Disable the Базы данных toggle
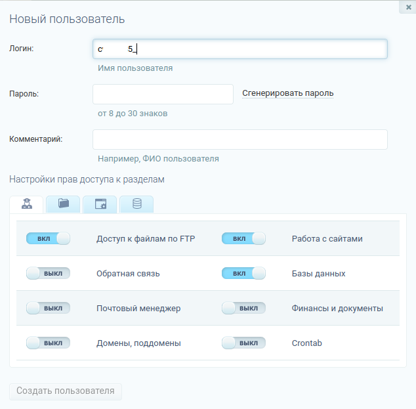Screen dimensions: 416x409 (243, 273)
